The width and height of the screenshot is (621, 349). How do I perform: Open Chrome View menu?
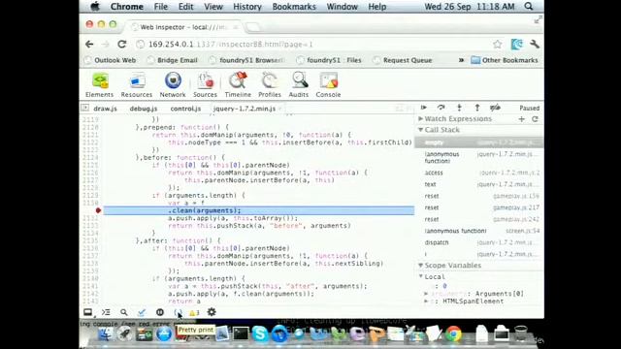click(213, 7)
